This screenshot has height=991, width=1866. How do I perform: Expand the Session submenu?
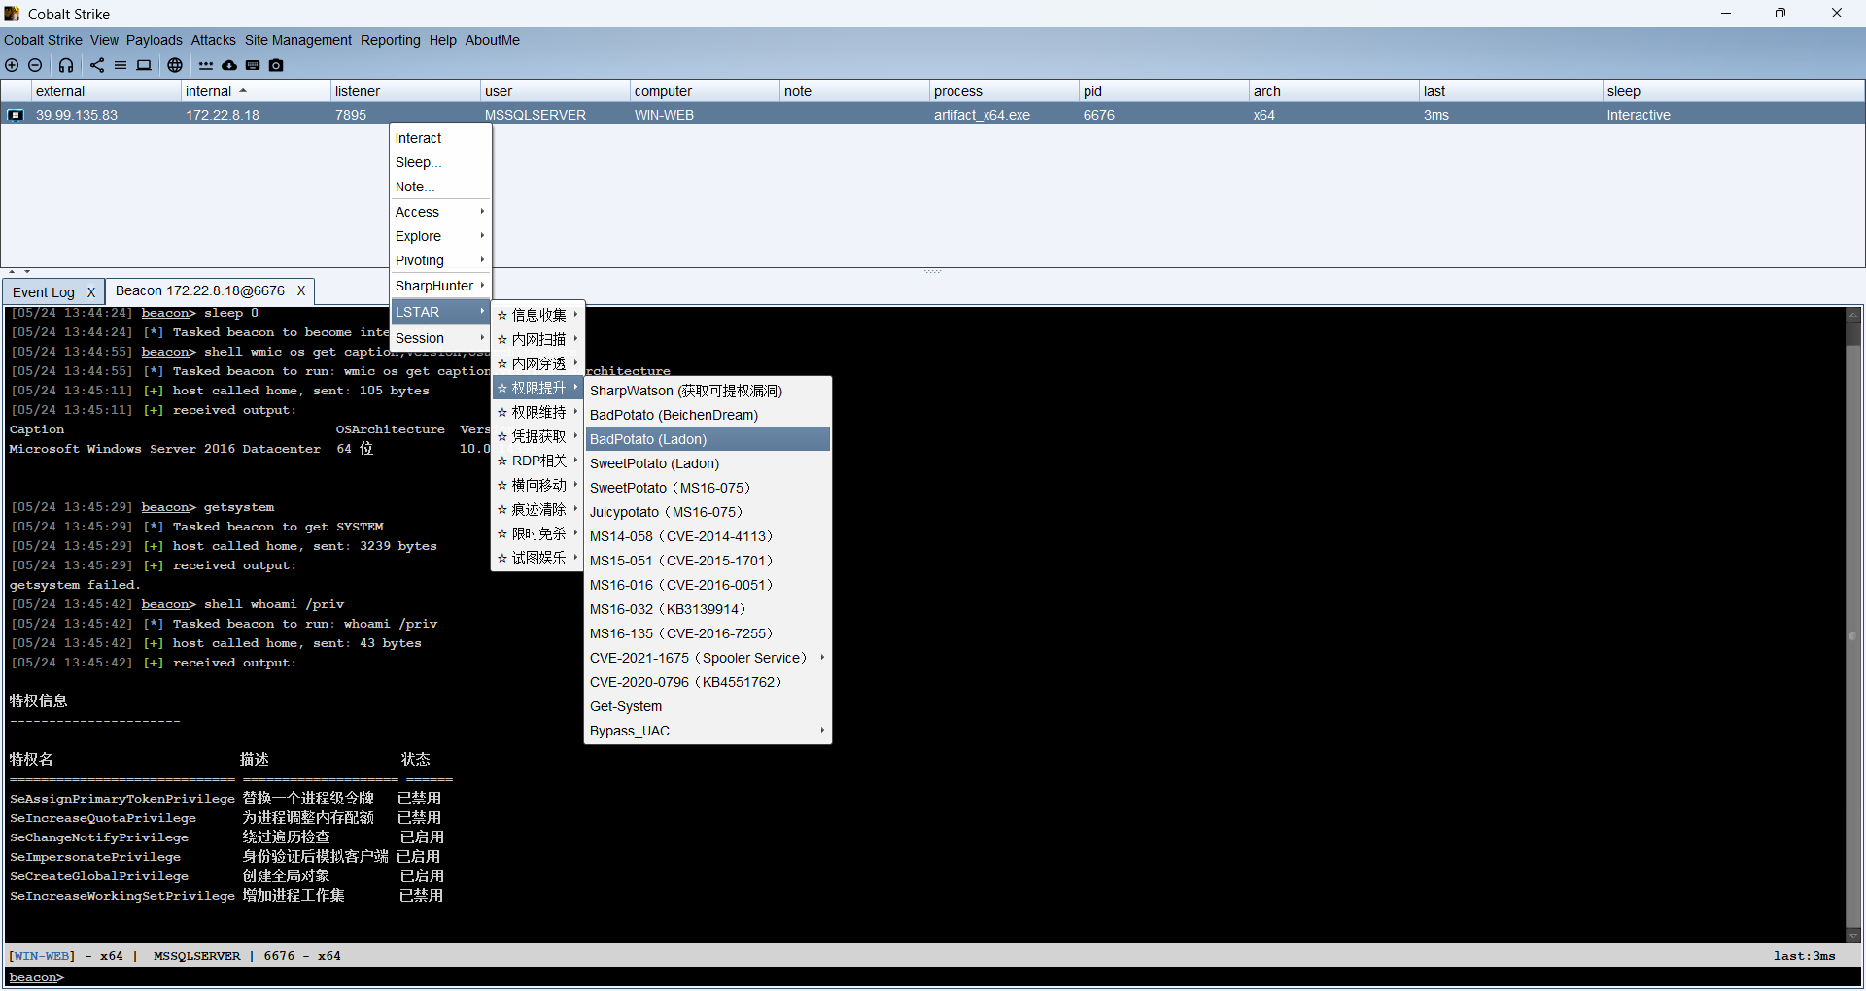tap(440, 338)
